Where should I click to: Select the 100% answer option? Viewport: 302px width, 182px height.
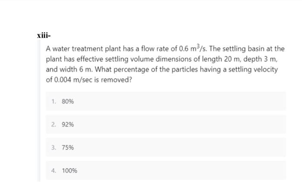click(69, 171)
